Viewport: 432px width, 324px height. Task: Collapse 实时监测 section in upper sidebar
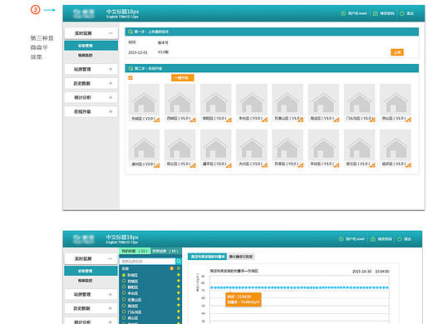pyautogui.click(x=110, y=33)
